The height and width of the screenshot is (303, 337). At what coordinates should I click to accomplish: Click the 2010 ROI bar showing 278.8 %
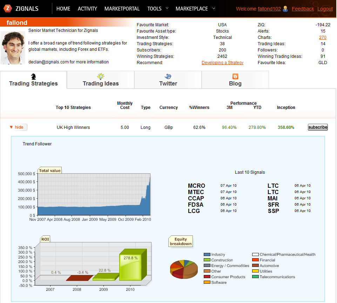(133, 264)
